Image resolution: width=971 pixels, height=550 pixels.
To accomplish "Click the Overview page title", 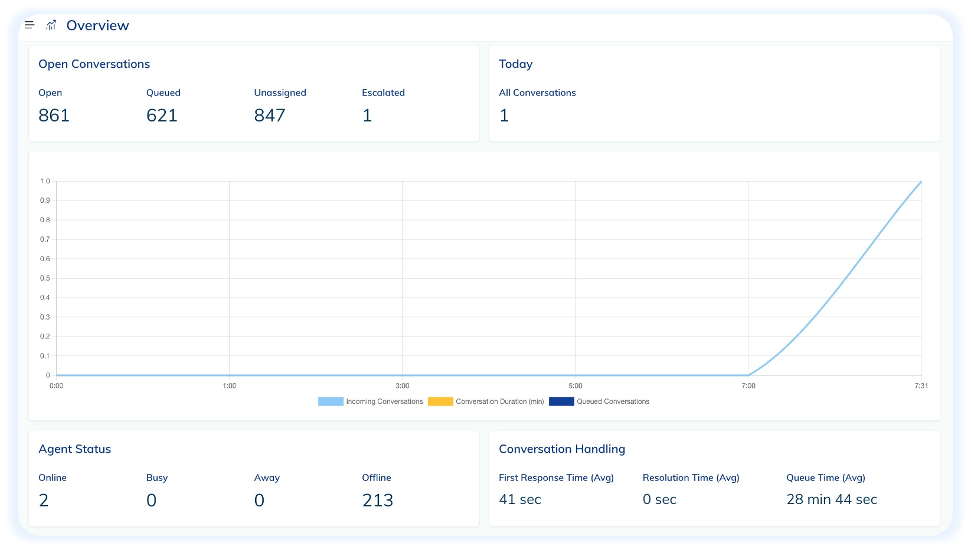I will [x=97, y=25].
